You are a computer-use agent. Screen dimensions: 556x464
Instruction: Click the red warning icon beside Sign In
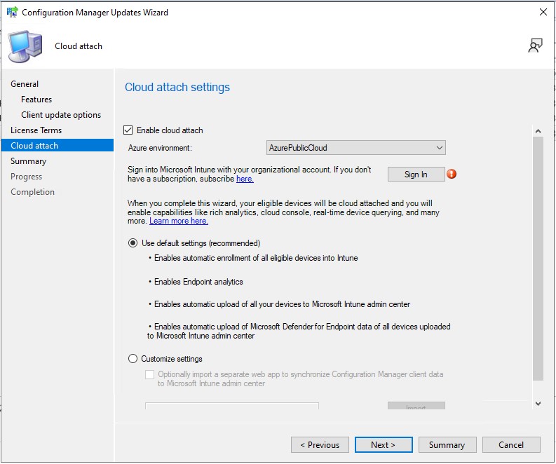[x=452, y=174]
